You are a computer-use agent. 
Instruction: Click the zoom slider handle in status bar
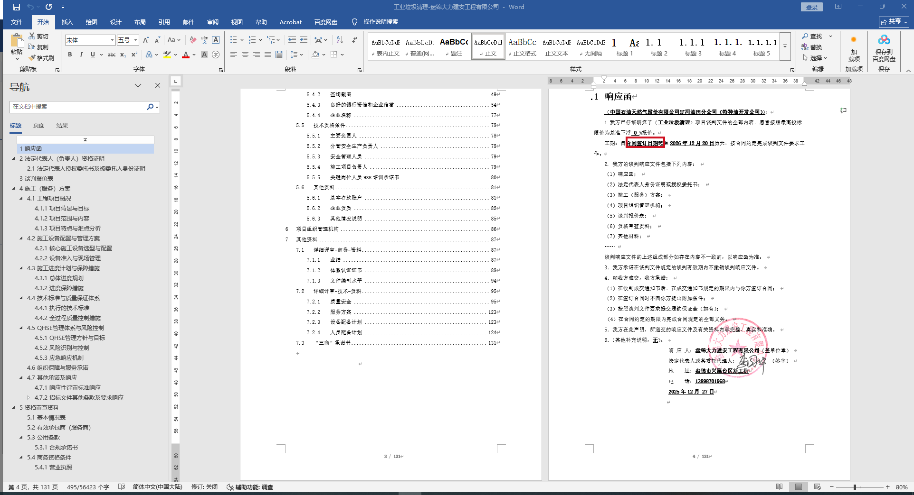click(855, 487)
